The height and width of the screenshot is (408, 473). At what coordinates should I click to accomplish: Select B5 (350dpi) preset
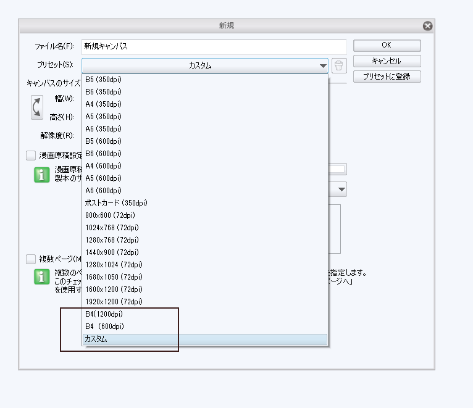click(x=205, y=80)
